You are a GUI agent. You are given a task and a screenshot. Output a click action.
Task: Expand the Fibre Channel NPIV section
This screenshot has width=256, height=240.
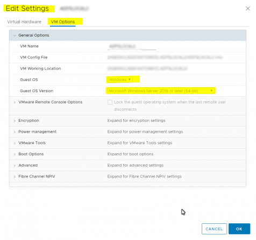[15, 177]
